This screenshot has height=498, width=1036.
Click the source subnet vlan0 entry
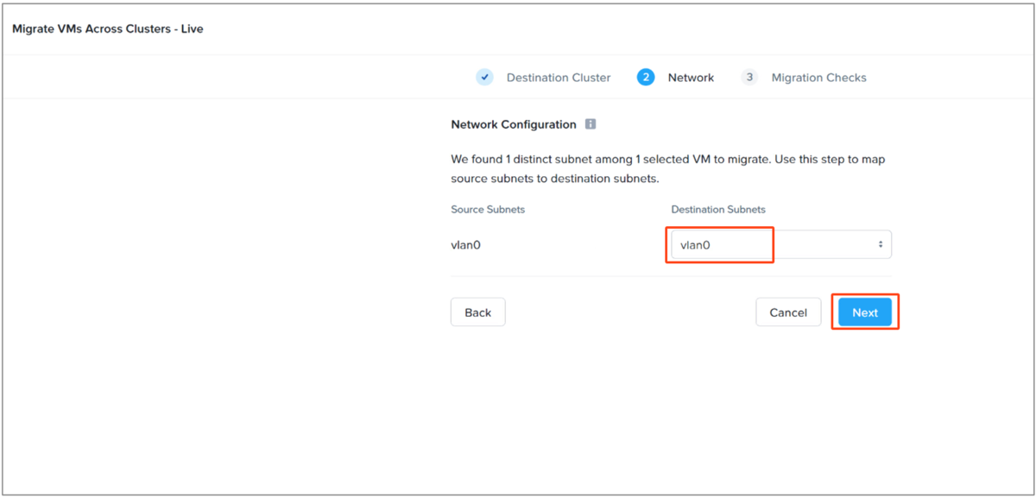(x=465, y=245)
